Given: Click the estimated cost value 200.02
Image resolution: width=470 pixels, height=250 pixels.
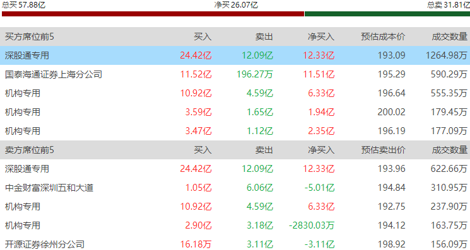Looking at the screenshot, I should point(392,112).
